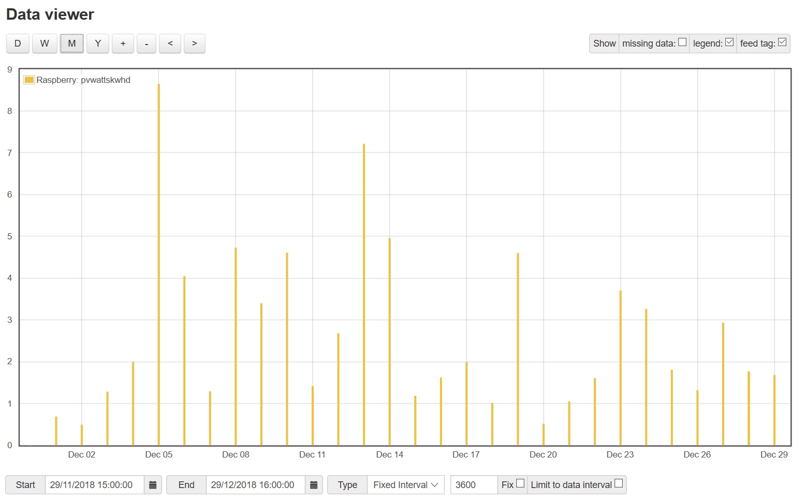
Task: Zoom in with the plus button
Action: click(x=123, y=44)
